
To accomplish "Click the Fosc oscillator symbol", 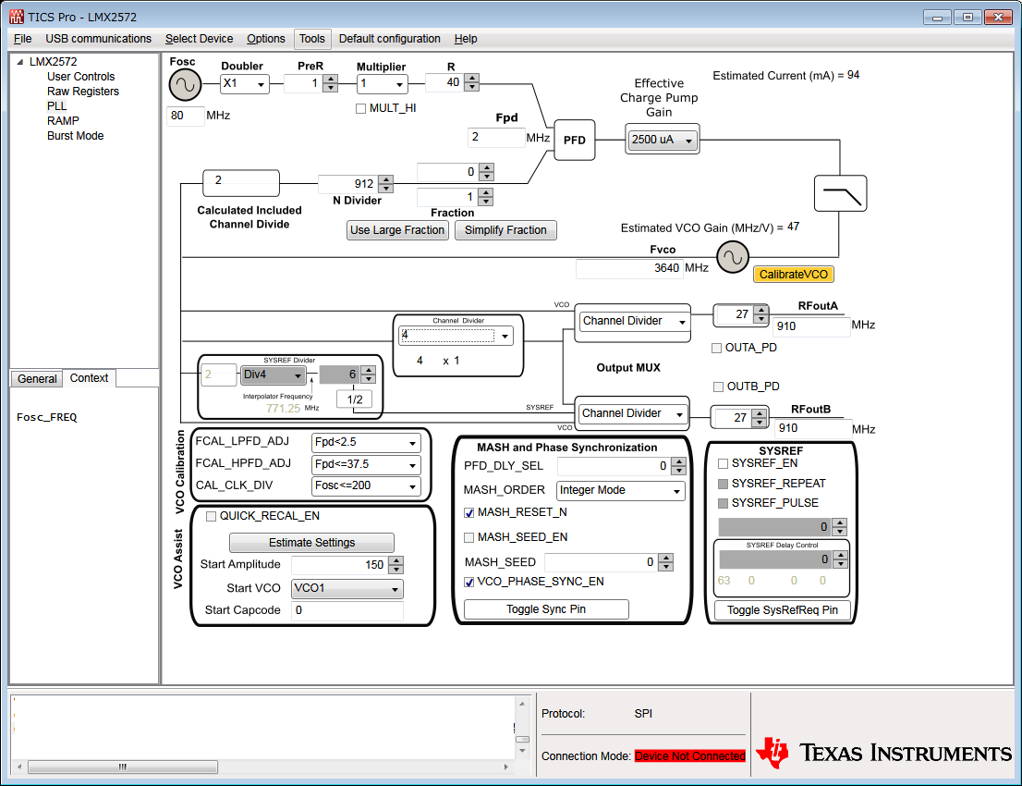I will click(185, 85).
